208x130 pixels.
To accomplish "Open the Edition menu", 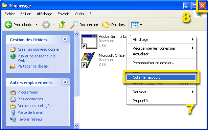I will (26, 14).
